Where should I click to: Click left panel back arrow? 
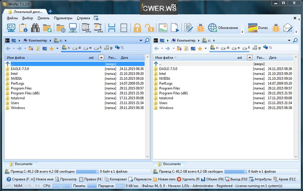pos(8,49)
